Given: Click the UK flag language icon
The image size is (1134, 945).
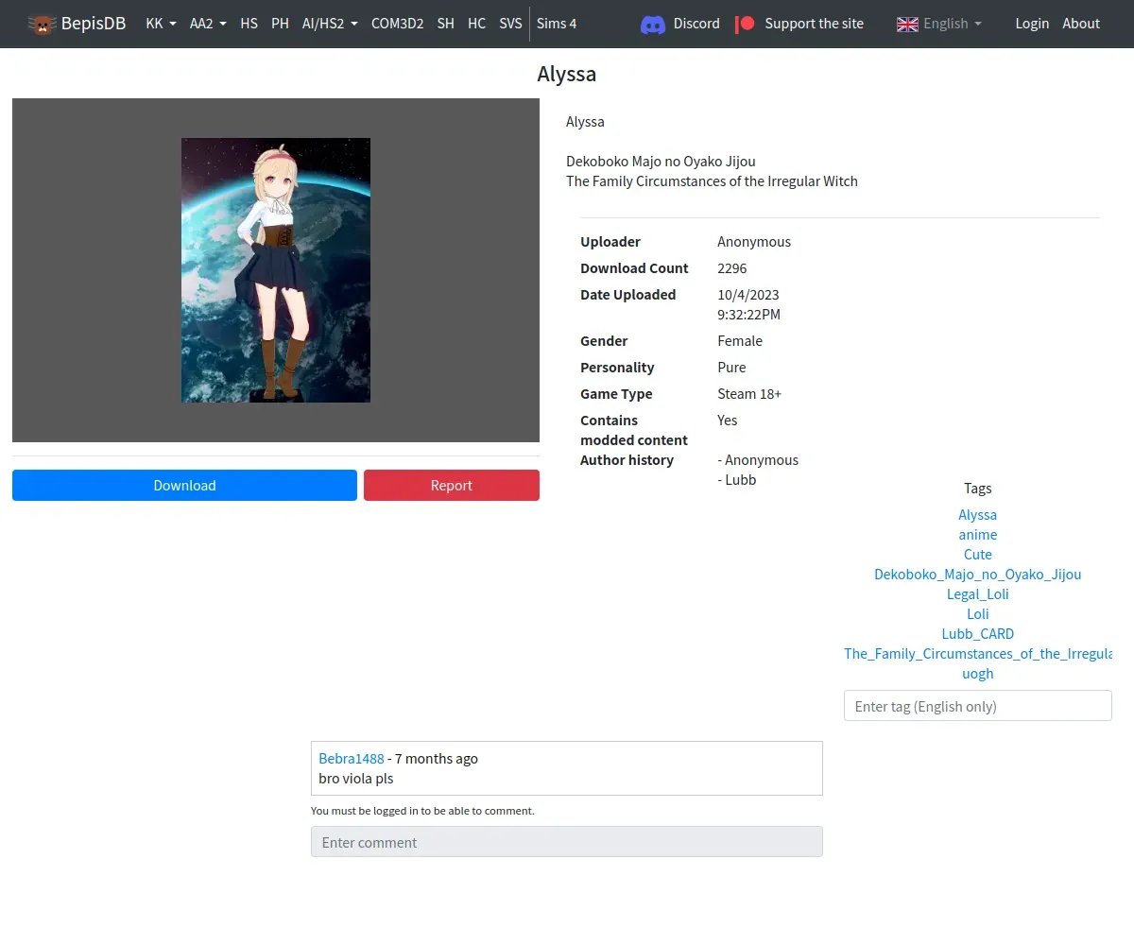Looking at the screenshot, I should pyautogui.click(x=907, y=24).
